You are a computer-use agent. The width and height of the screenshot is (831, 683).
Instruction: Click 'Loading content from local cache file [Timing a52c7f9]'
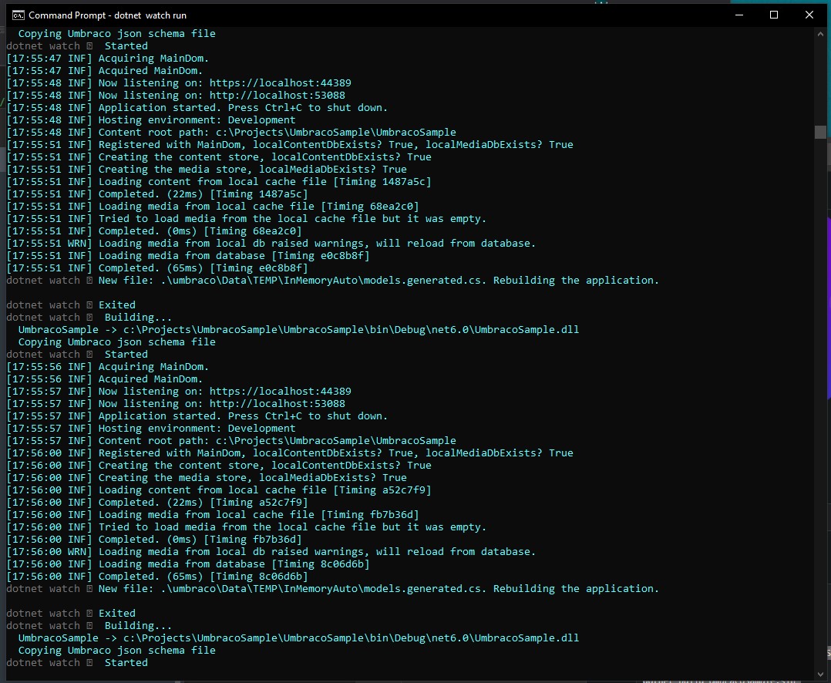coord(264,490)
